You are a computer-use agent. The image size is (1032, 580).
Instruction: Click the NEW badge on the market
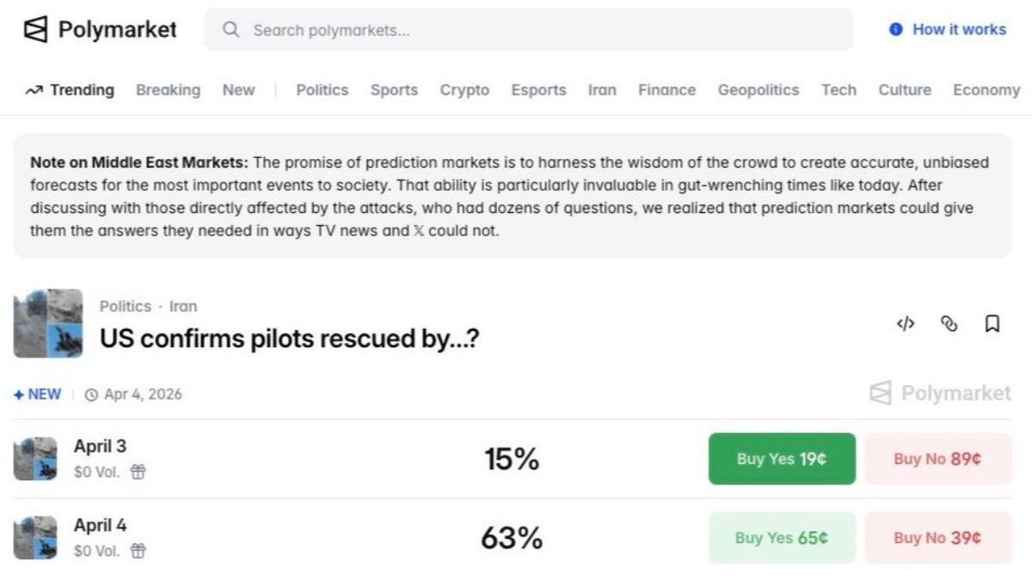[36, 394]
